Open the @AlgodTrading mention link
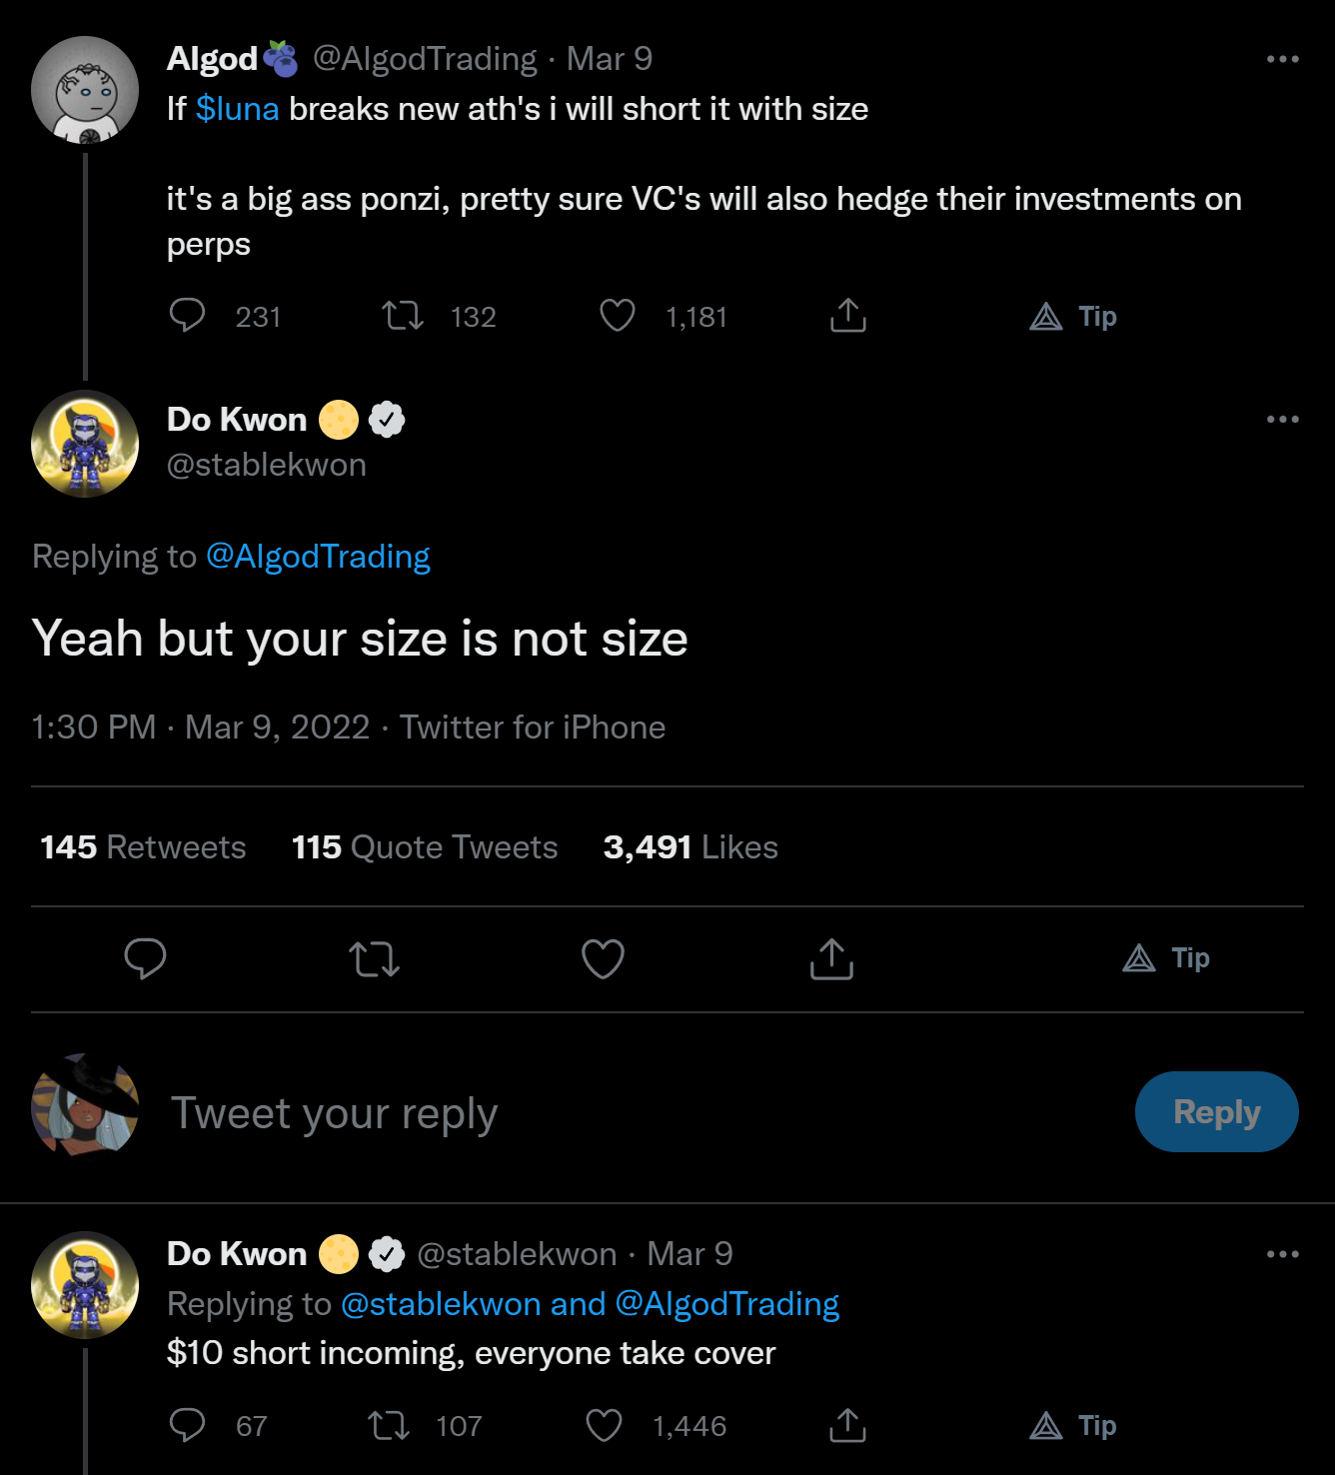Viewport: 1335px width, 1475px height. [318, 557]
